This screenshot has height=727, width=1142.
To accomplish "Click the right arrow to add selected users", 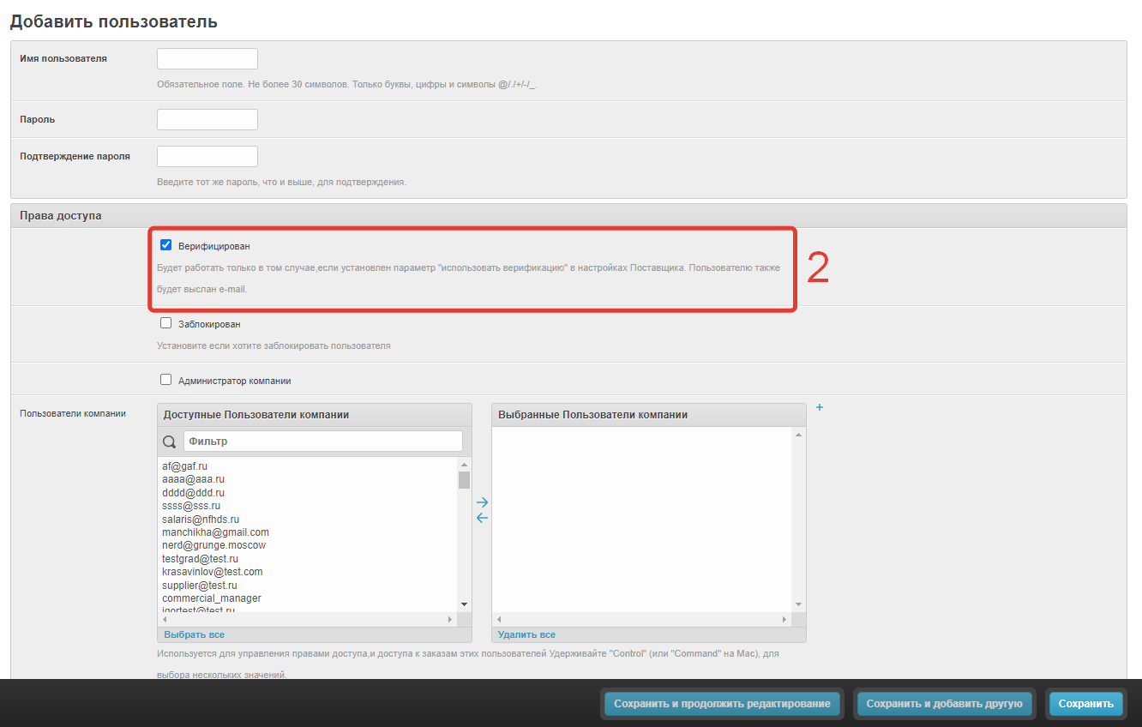I will tap(482, 502).
